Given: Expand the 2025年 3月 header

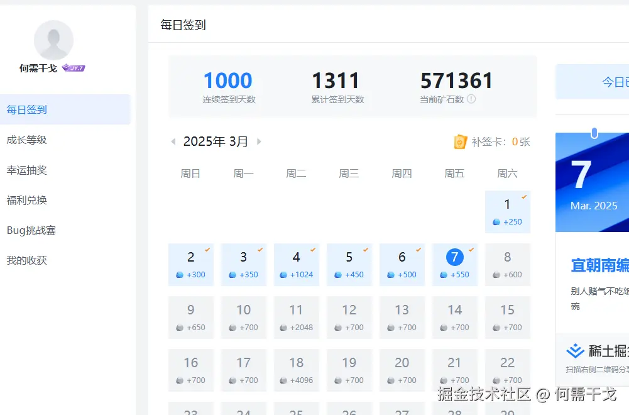Looking at the screenshot, I should [216, 141].
